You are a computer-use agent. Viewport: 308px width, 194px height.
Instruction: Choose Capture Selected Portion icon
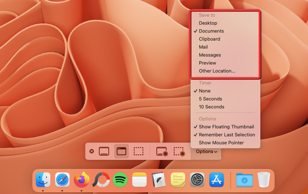click(138, 151)
